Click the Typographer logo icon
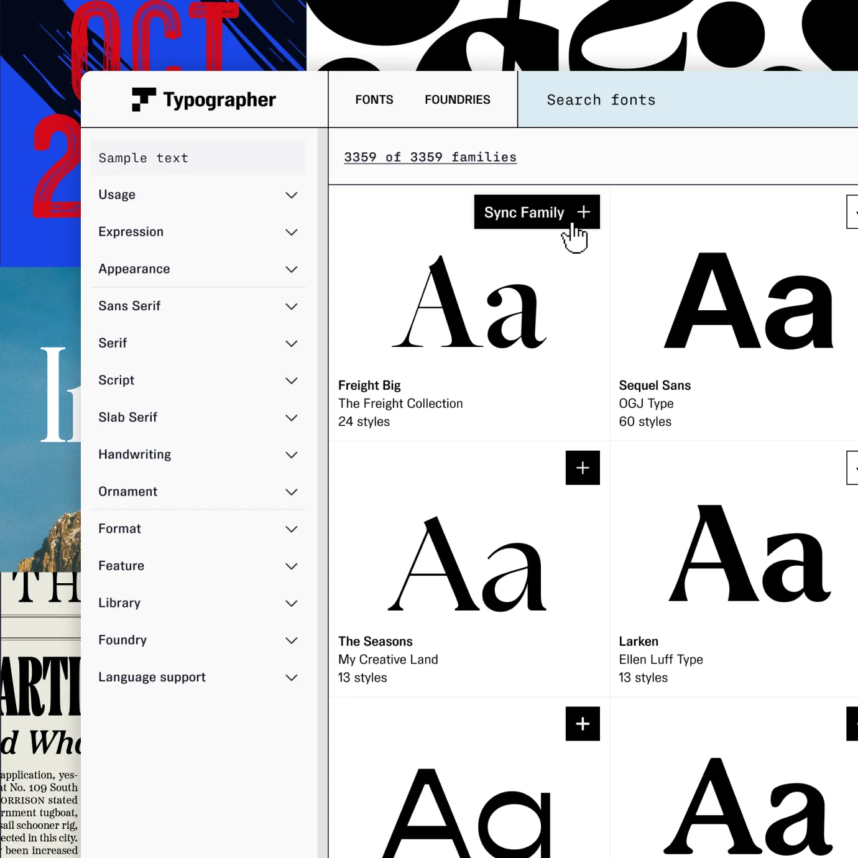Image resolution: width=858 pixels, height=858 pixels. [144, 99]
